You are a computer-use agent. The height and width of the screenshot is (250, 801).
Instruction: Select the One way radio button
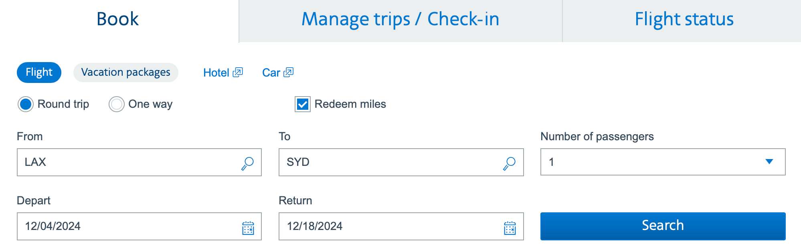117,105
